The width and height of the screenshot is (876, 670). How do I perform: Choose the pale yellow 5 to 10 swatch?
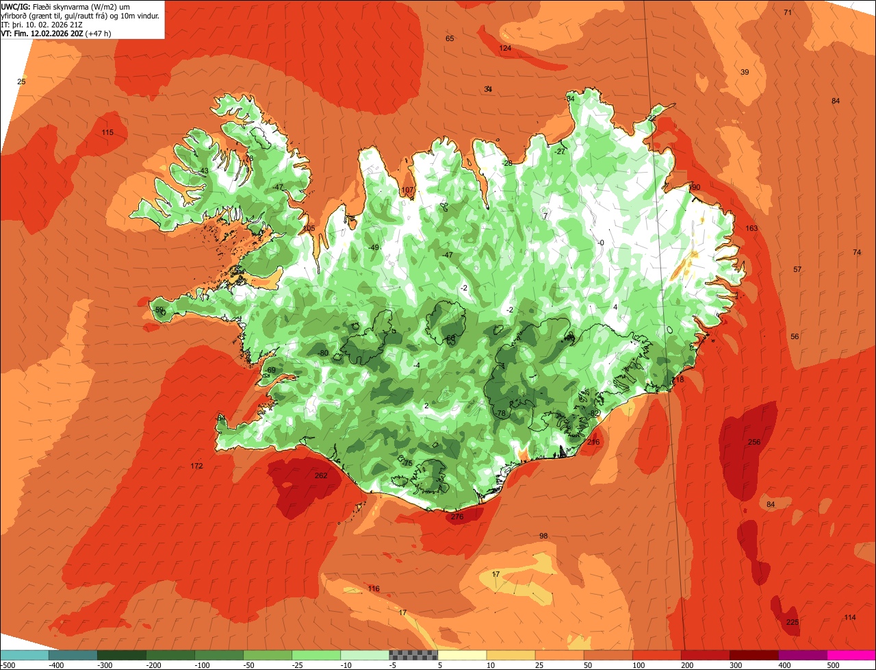click(462, 655)
